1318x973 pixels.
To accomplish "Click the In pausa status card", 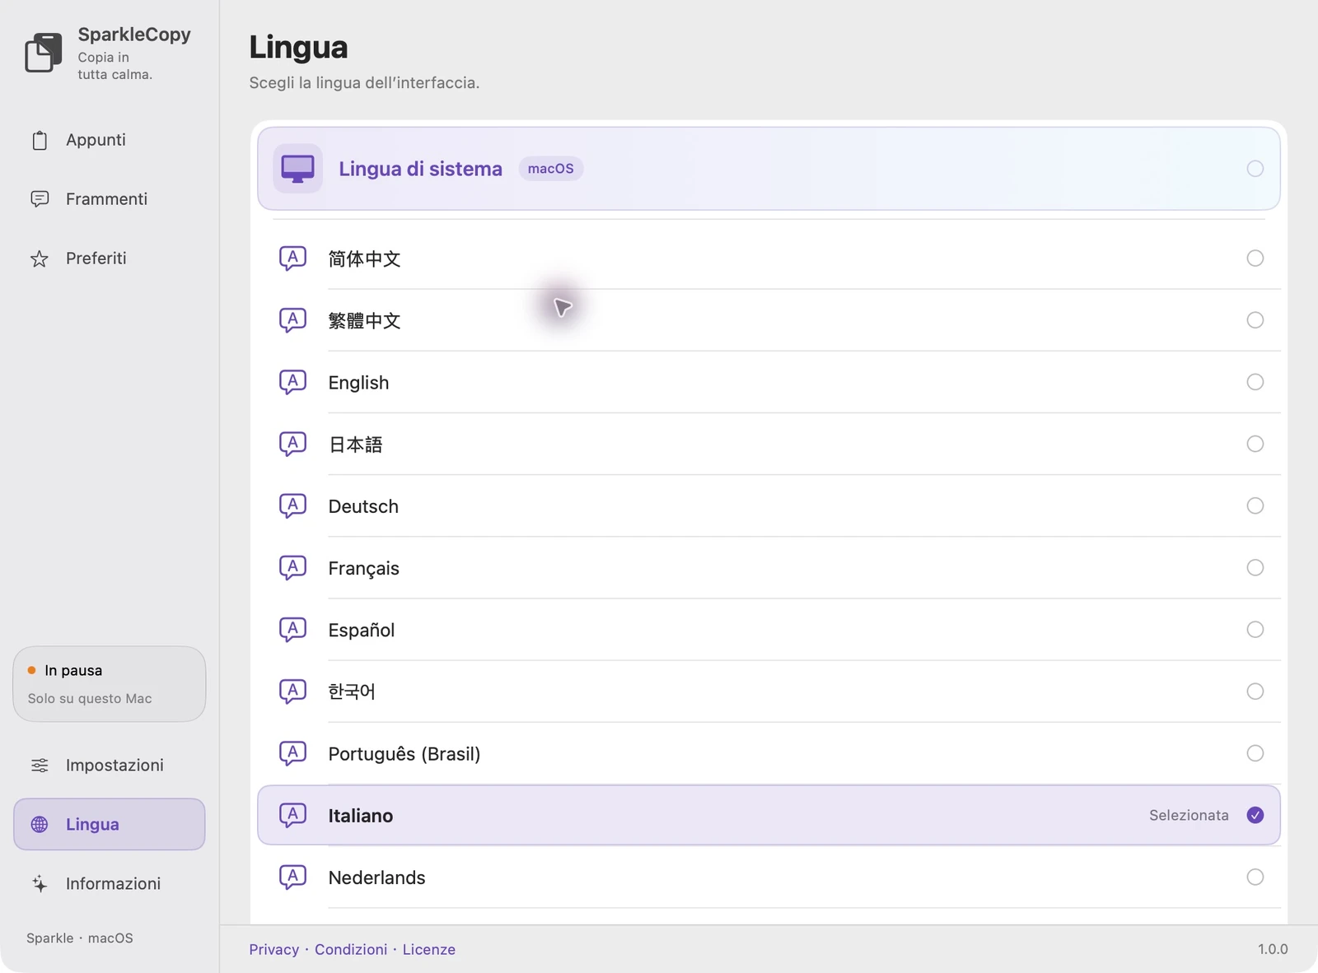I will [x=110, y=684].
